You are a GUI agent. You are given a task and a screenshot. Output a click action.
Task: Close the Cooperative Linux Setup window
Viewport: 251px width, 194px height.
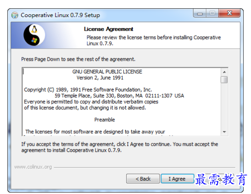[229, 13]
